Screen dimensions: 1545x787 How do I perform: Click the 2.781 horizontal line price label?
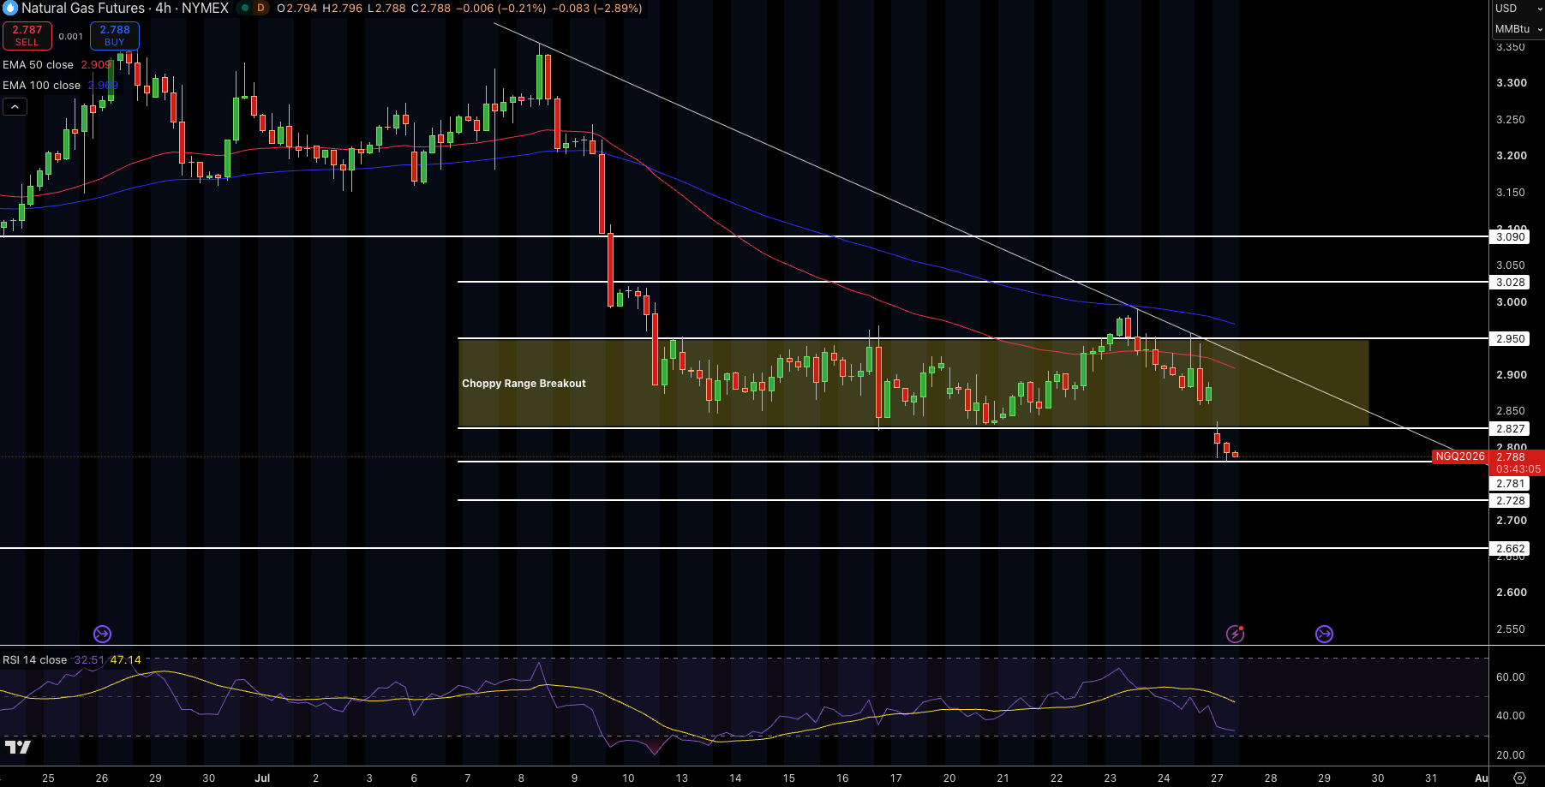pos(1510,484)
